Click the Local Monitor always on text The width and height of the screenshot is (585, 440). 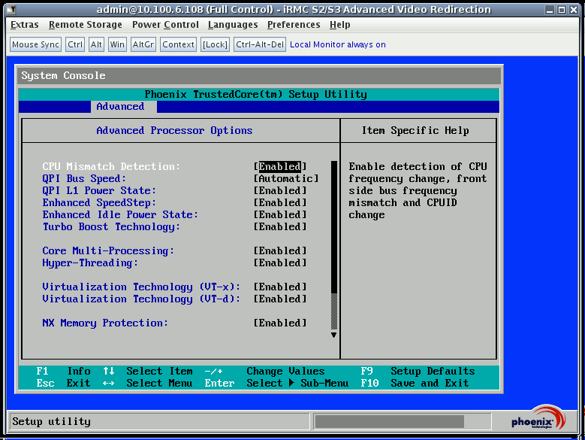coord(338,44)
